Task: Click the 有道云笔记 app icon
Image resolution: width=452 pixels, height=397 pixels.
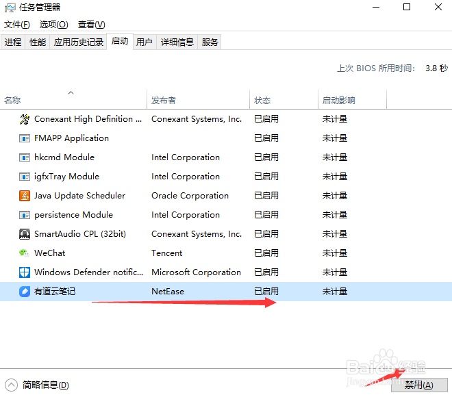Action: point(25,292)
